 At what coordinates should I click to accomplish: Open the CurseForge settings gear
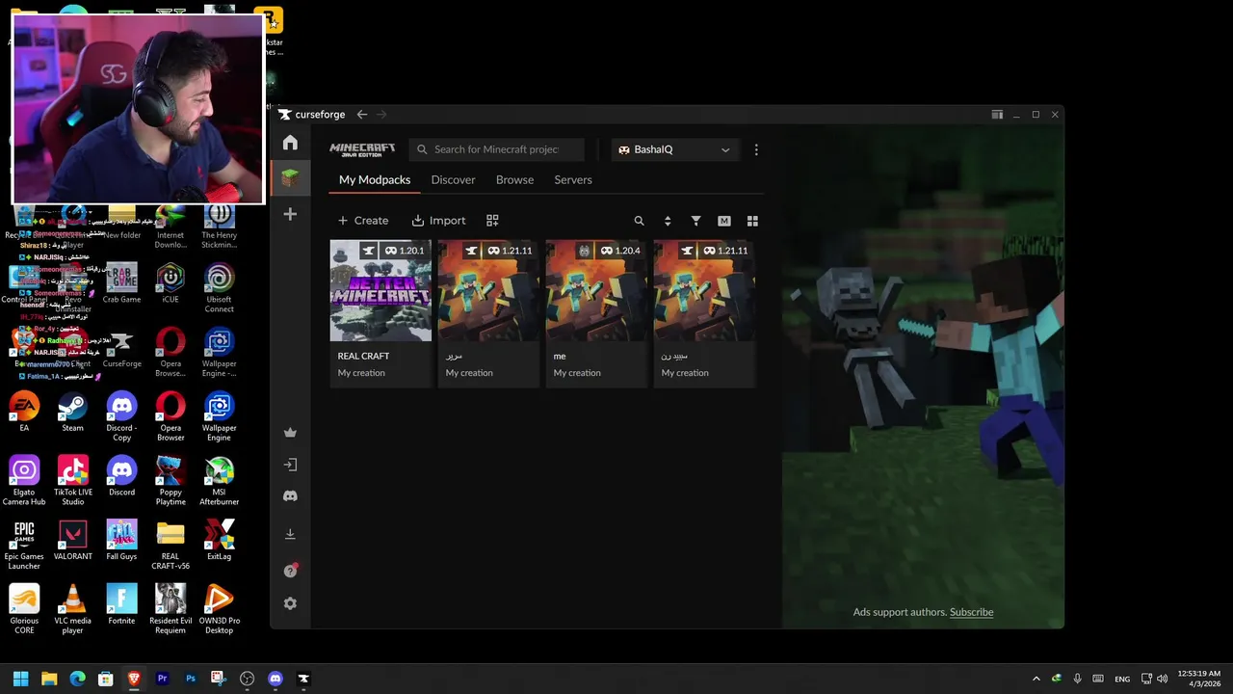290,603
